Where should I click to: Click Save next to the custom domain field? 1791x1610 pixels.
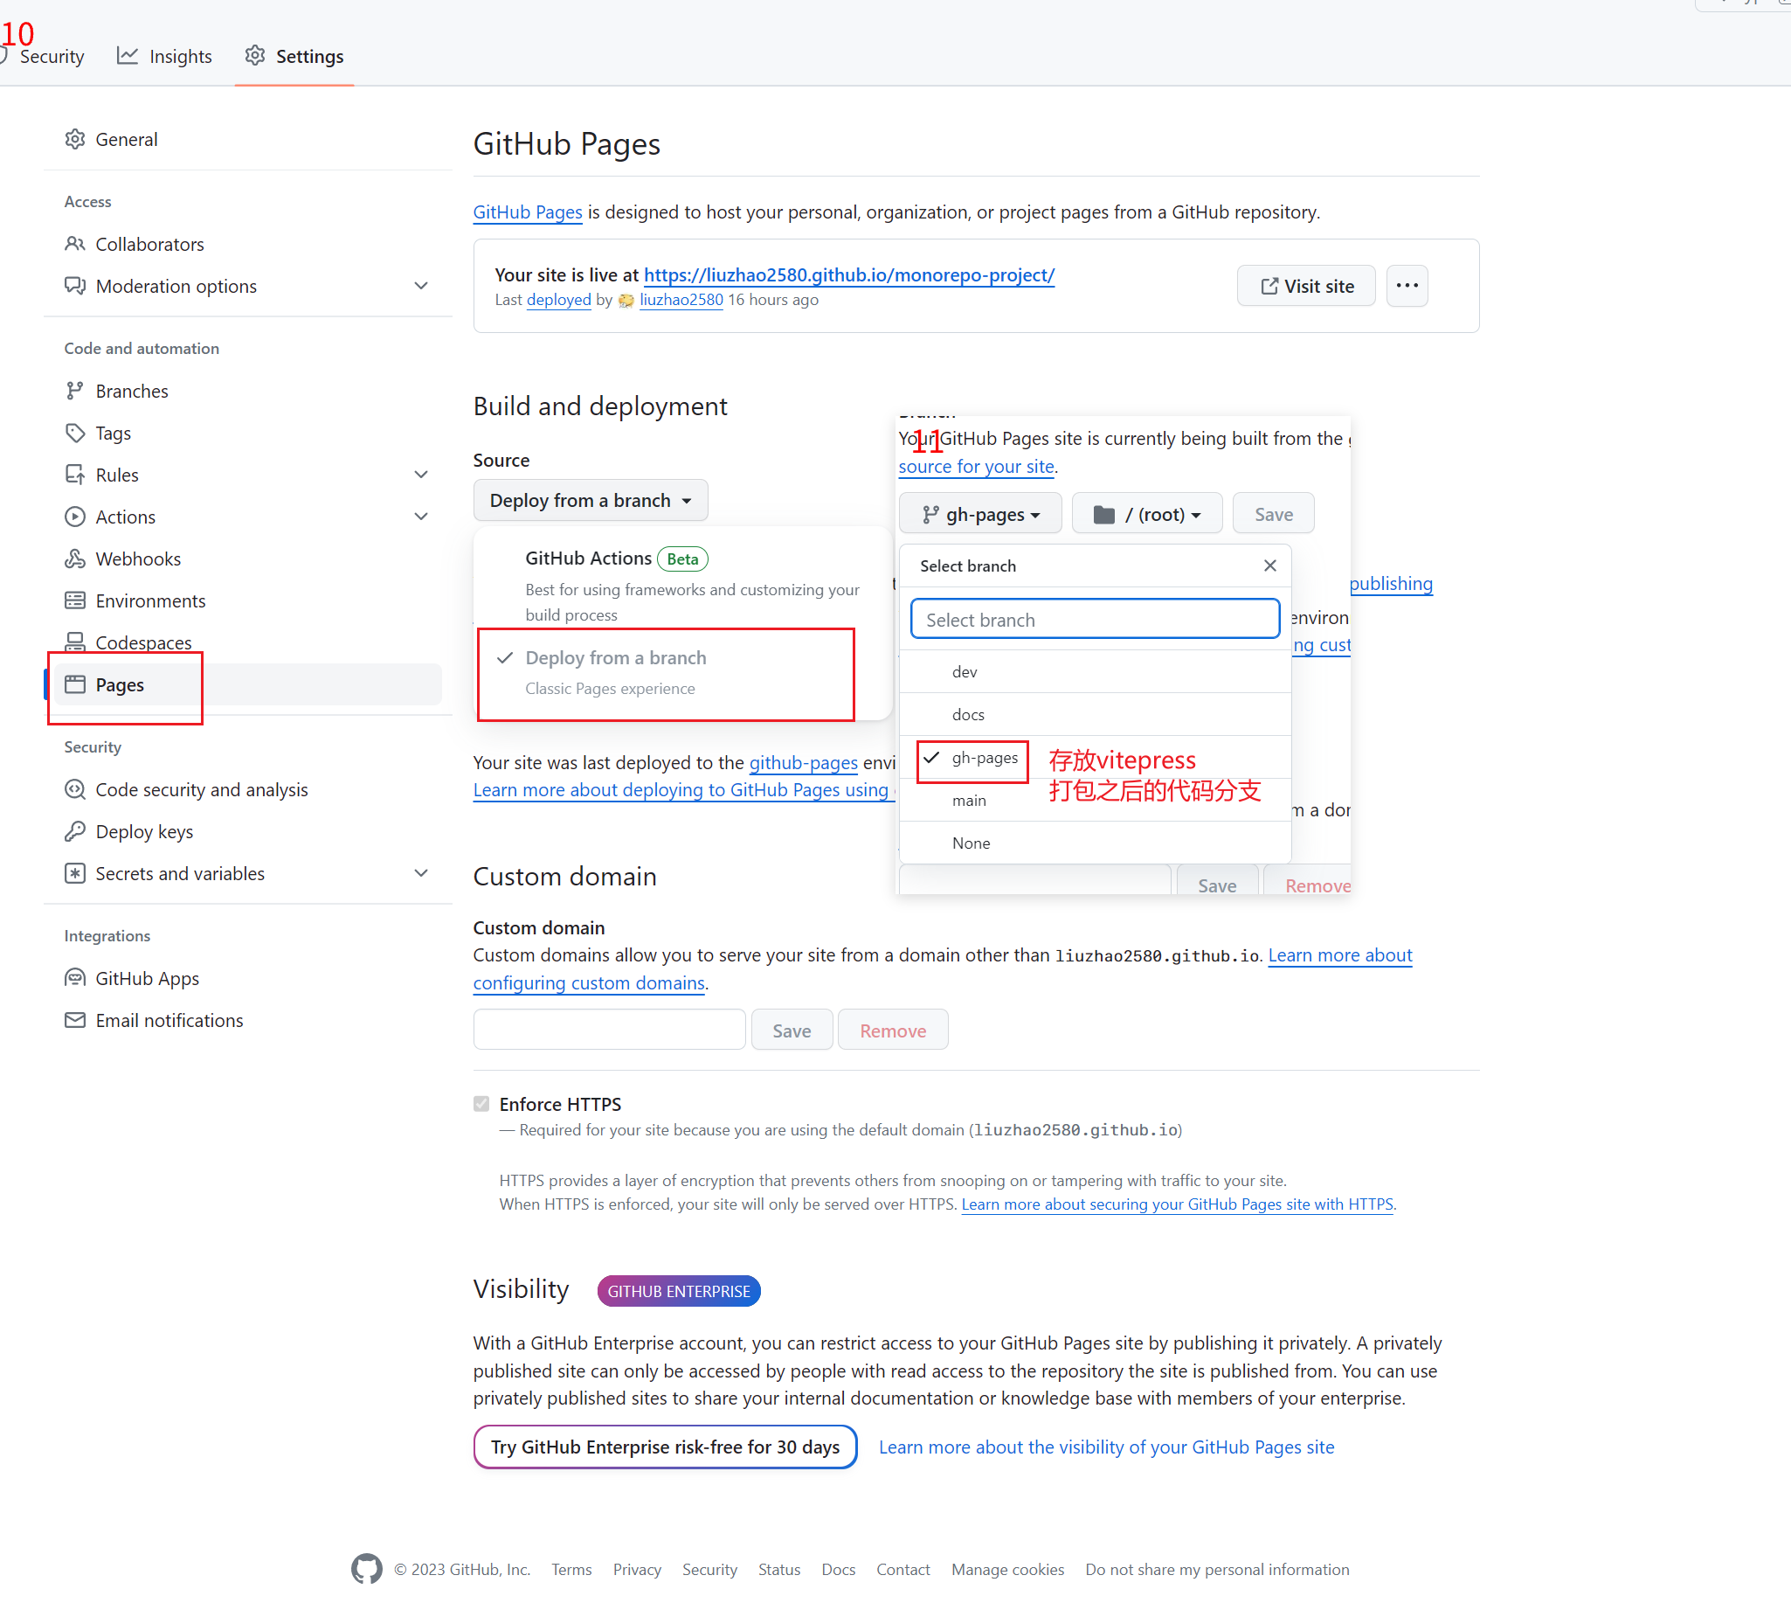pyautogui.click(x=792, y=1030)
